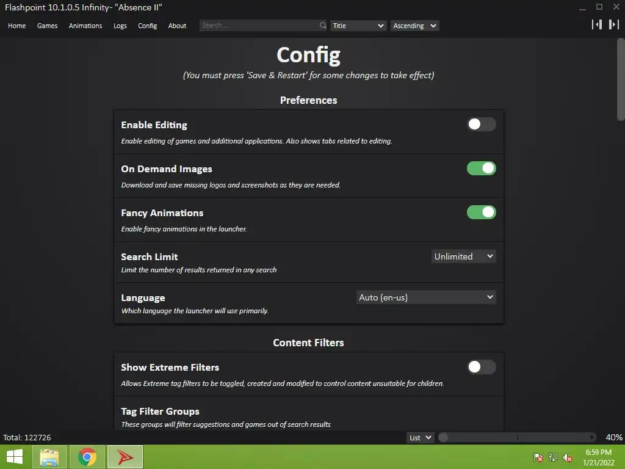Click the vertical scrollbar thumb

[x=621, y=79]
